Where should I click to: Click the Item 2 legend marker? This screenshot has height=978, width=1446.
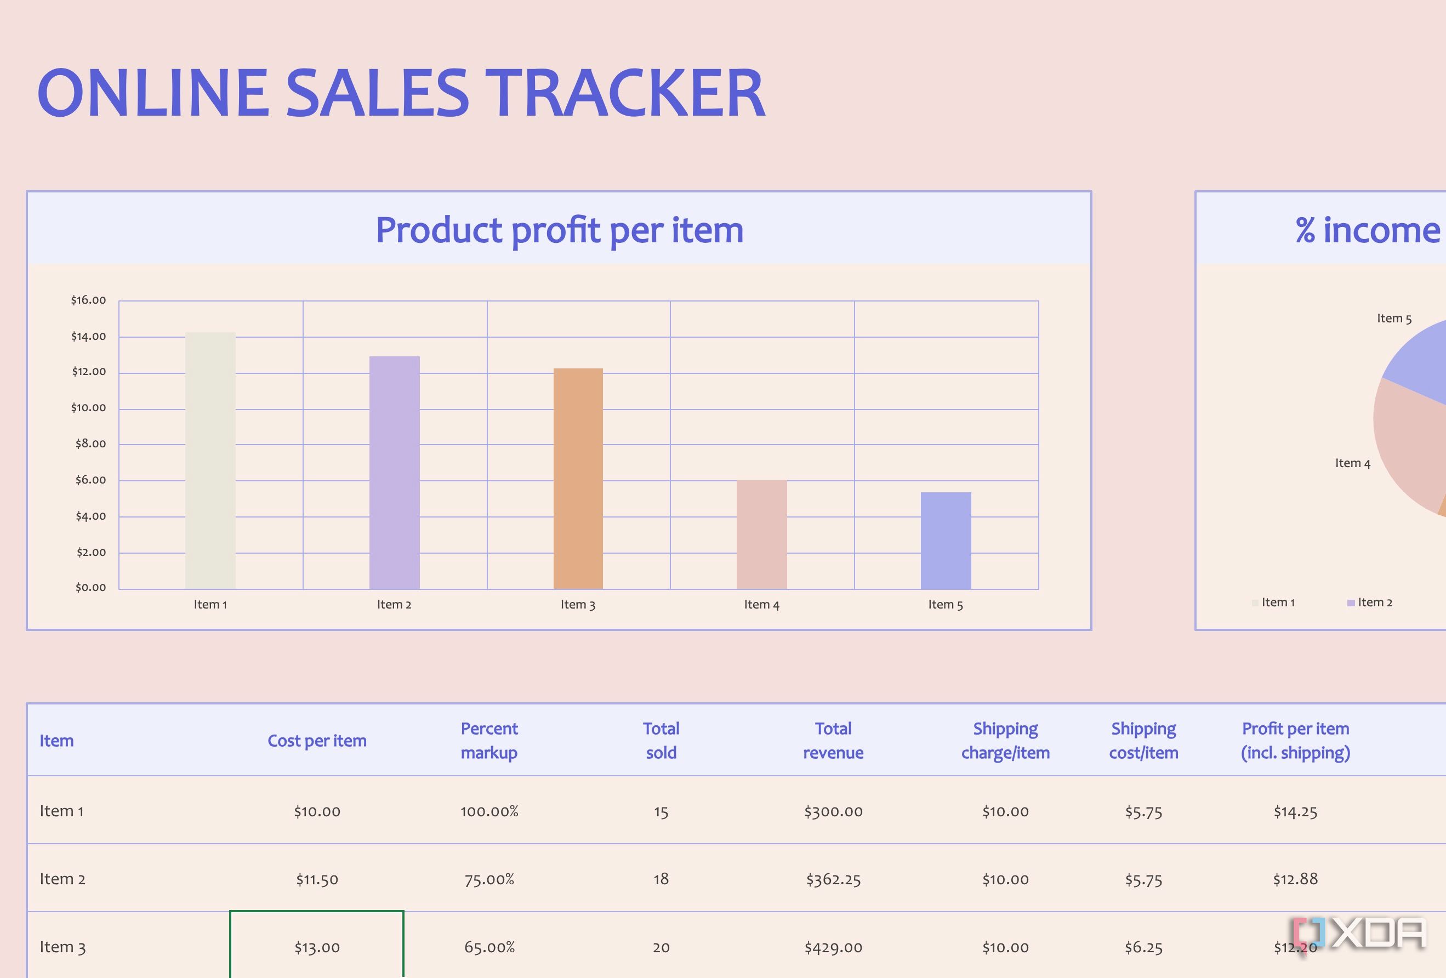(1351, 603)
